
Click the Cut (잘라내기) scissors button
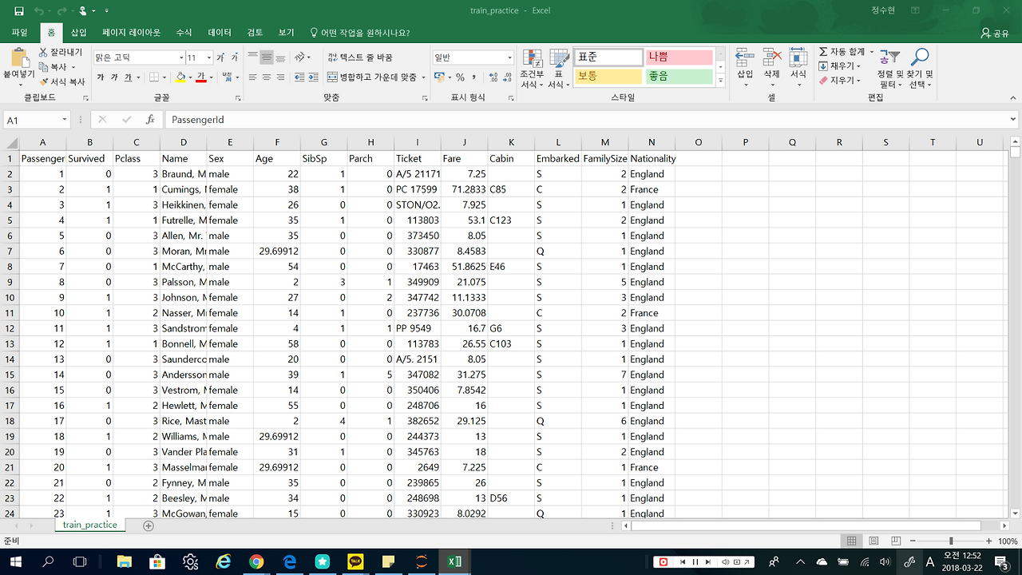point(61,53)
